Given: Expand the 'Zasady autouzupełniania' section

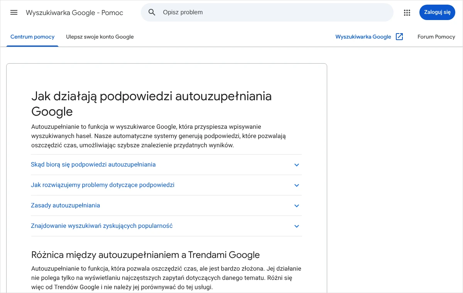Looking at the screenshot, I should point(166,205).
